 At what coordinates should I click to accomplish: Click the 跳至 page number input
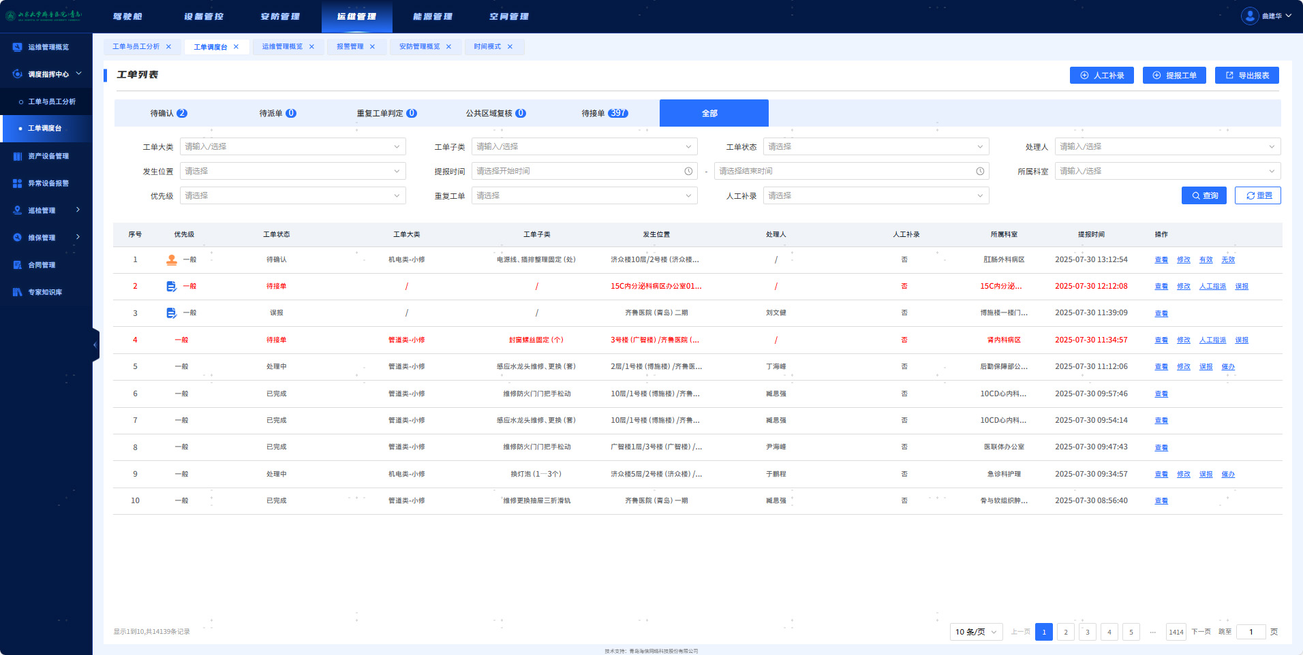pyautogui.click(x=1251, y=632)
